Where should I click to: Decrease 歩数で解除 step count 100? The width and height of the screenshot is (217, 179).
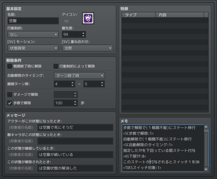click(x=75, y=104)
